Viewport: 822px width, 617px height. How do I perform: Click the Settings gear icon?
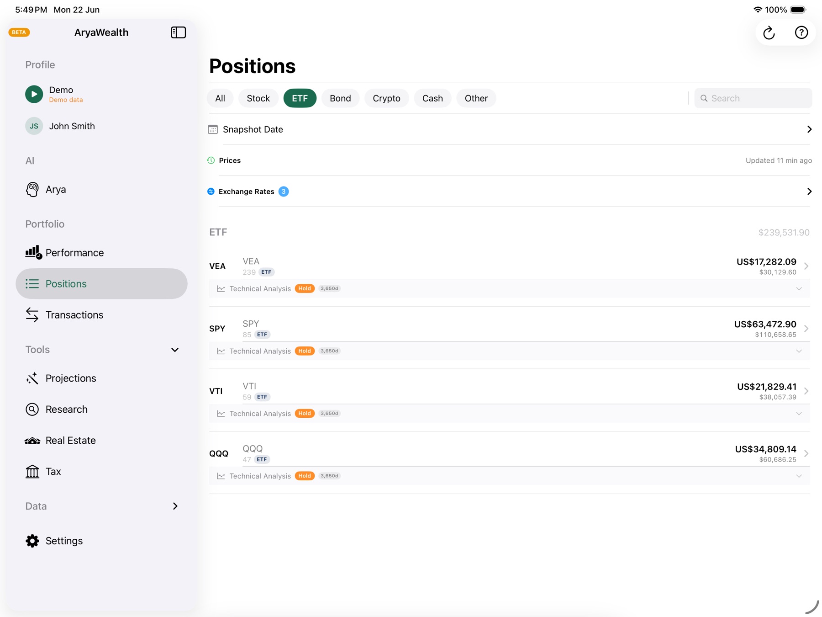click(32, 541)
